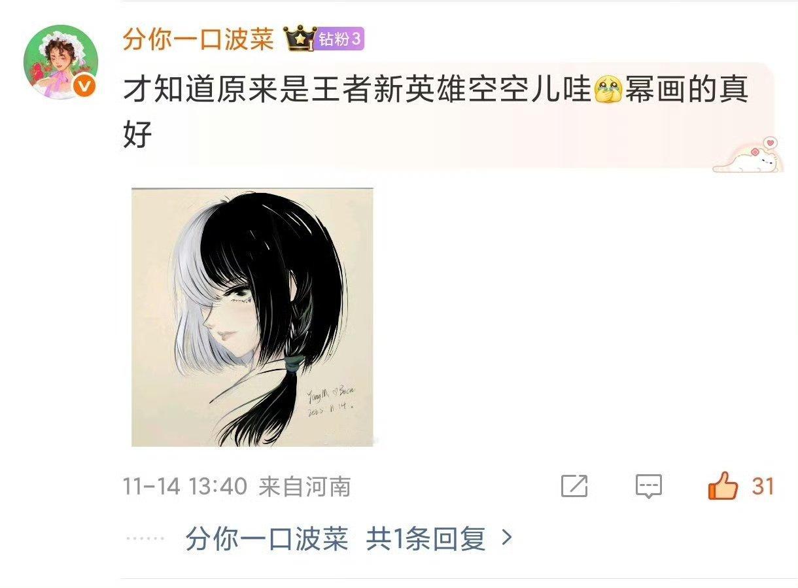Click the 11-14 13:40 timestamp
Viewport: 798px width, 588px height.
click(185, 487)
